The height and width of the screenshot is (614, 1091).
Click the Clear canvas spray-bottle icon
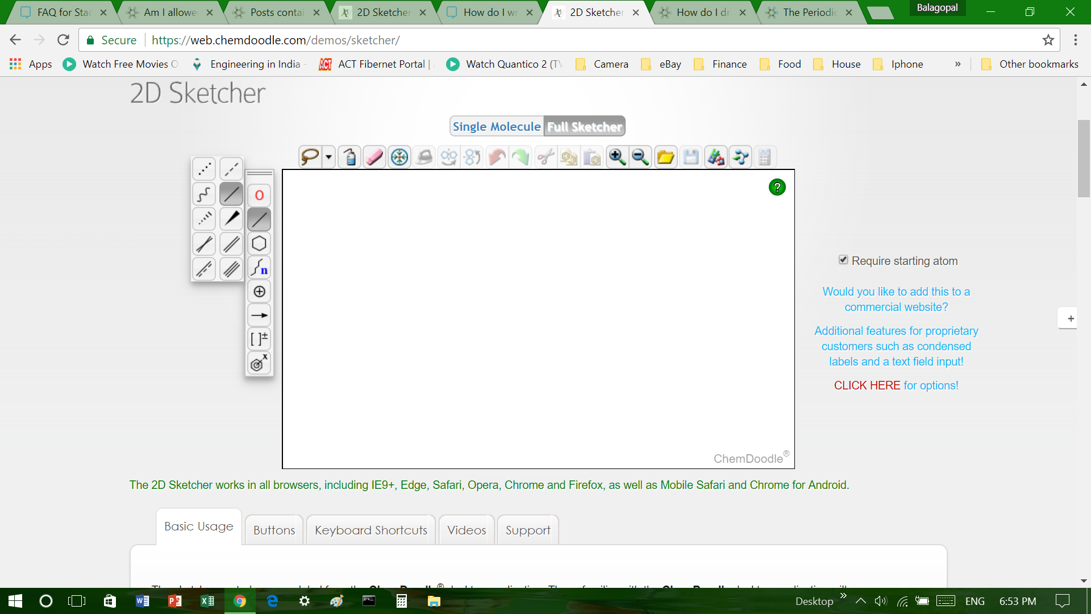point(350,157)
